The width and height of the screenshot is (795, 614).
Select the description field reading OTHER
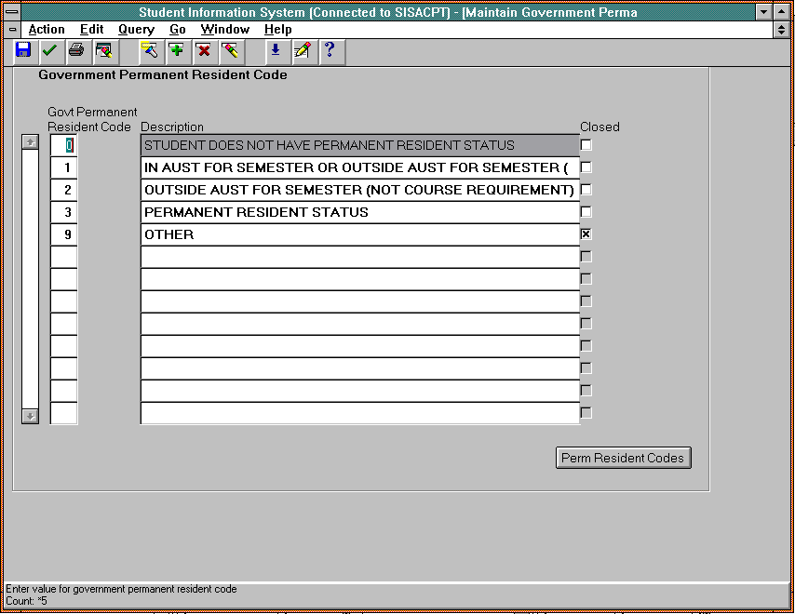tap(358, 234)
